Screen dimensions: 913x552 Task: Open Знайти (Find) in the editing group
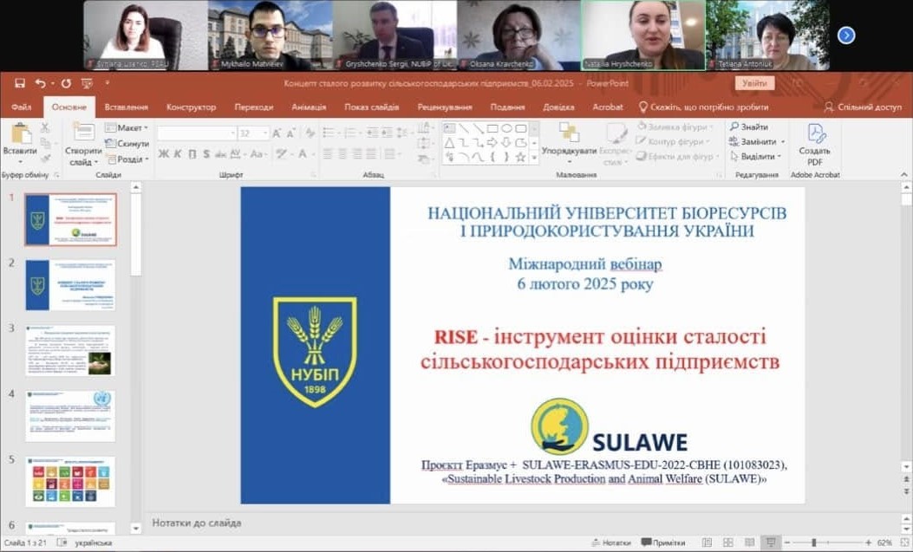[x=749, y=127]
